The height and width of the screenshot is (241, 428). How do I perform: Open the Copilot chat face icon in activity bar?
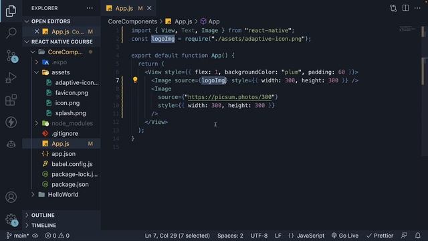click(x=11, y=144)
